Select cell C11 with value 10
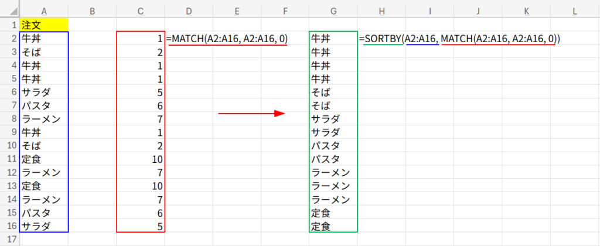 click(141, 159)
